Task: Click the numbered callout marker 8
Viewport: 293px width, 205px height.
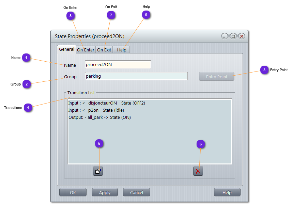Action: pyautogui.click(x=71, y=16)
